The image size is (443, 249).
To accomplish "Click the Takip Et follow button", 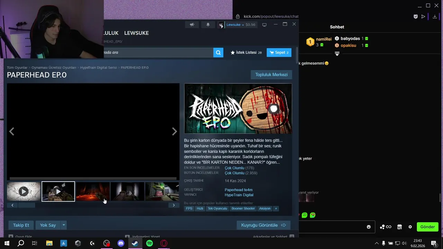I will click(x=21, y=225).
